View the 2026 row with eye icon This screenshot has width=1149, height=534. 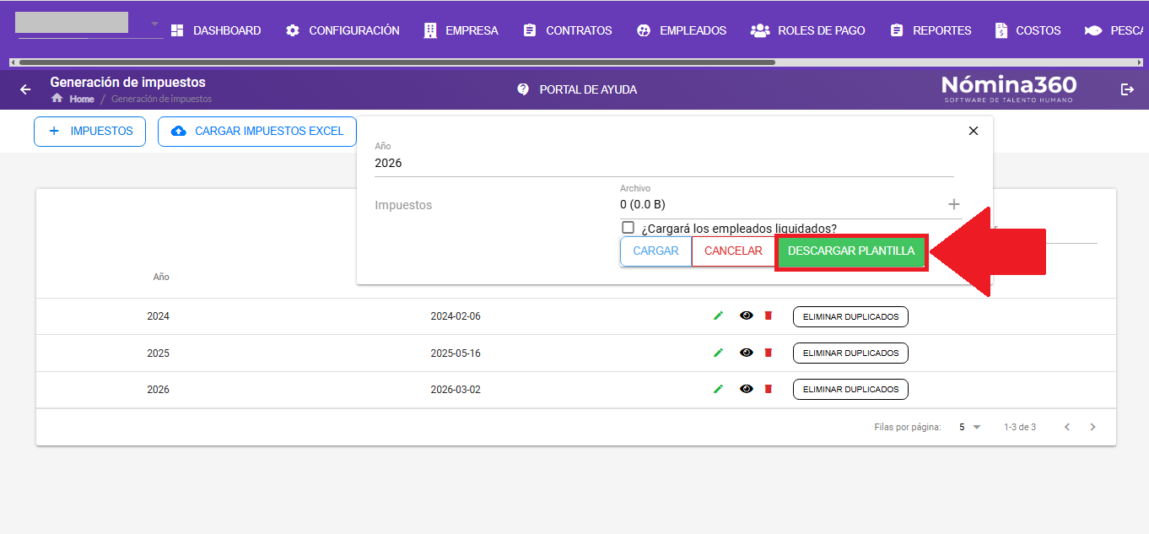[x=747, y=389]
